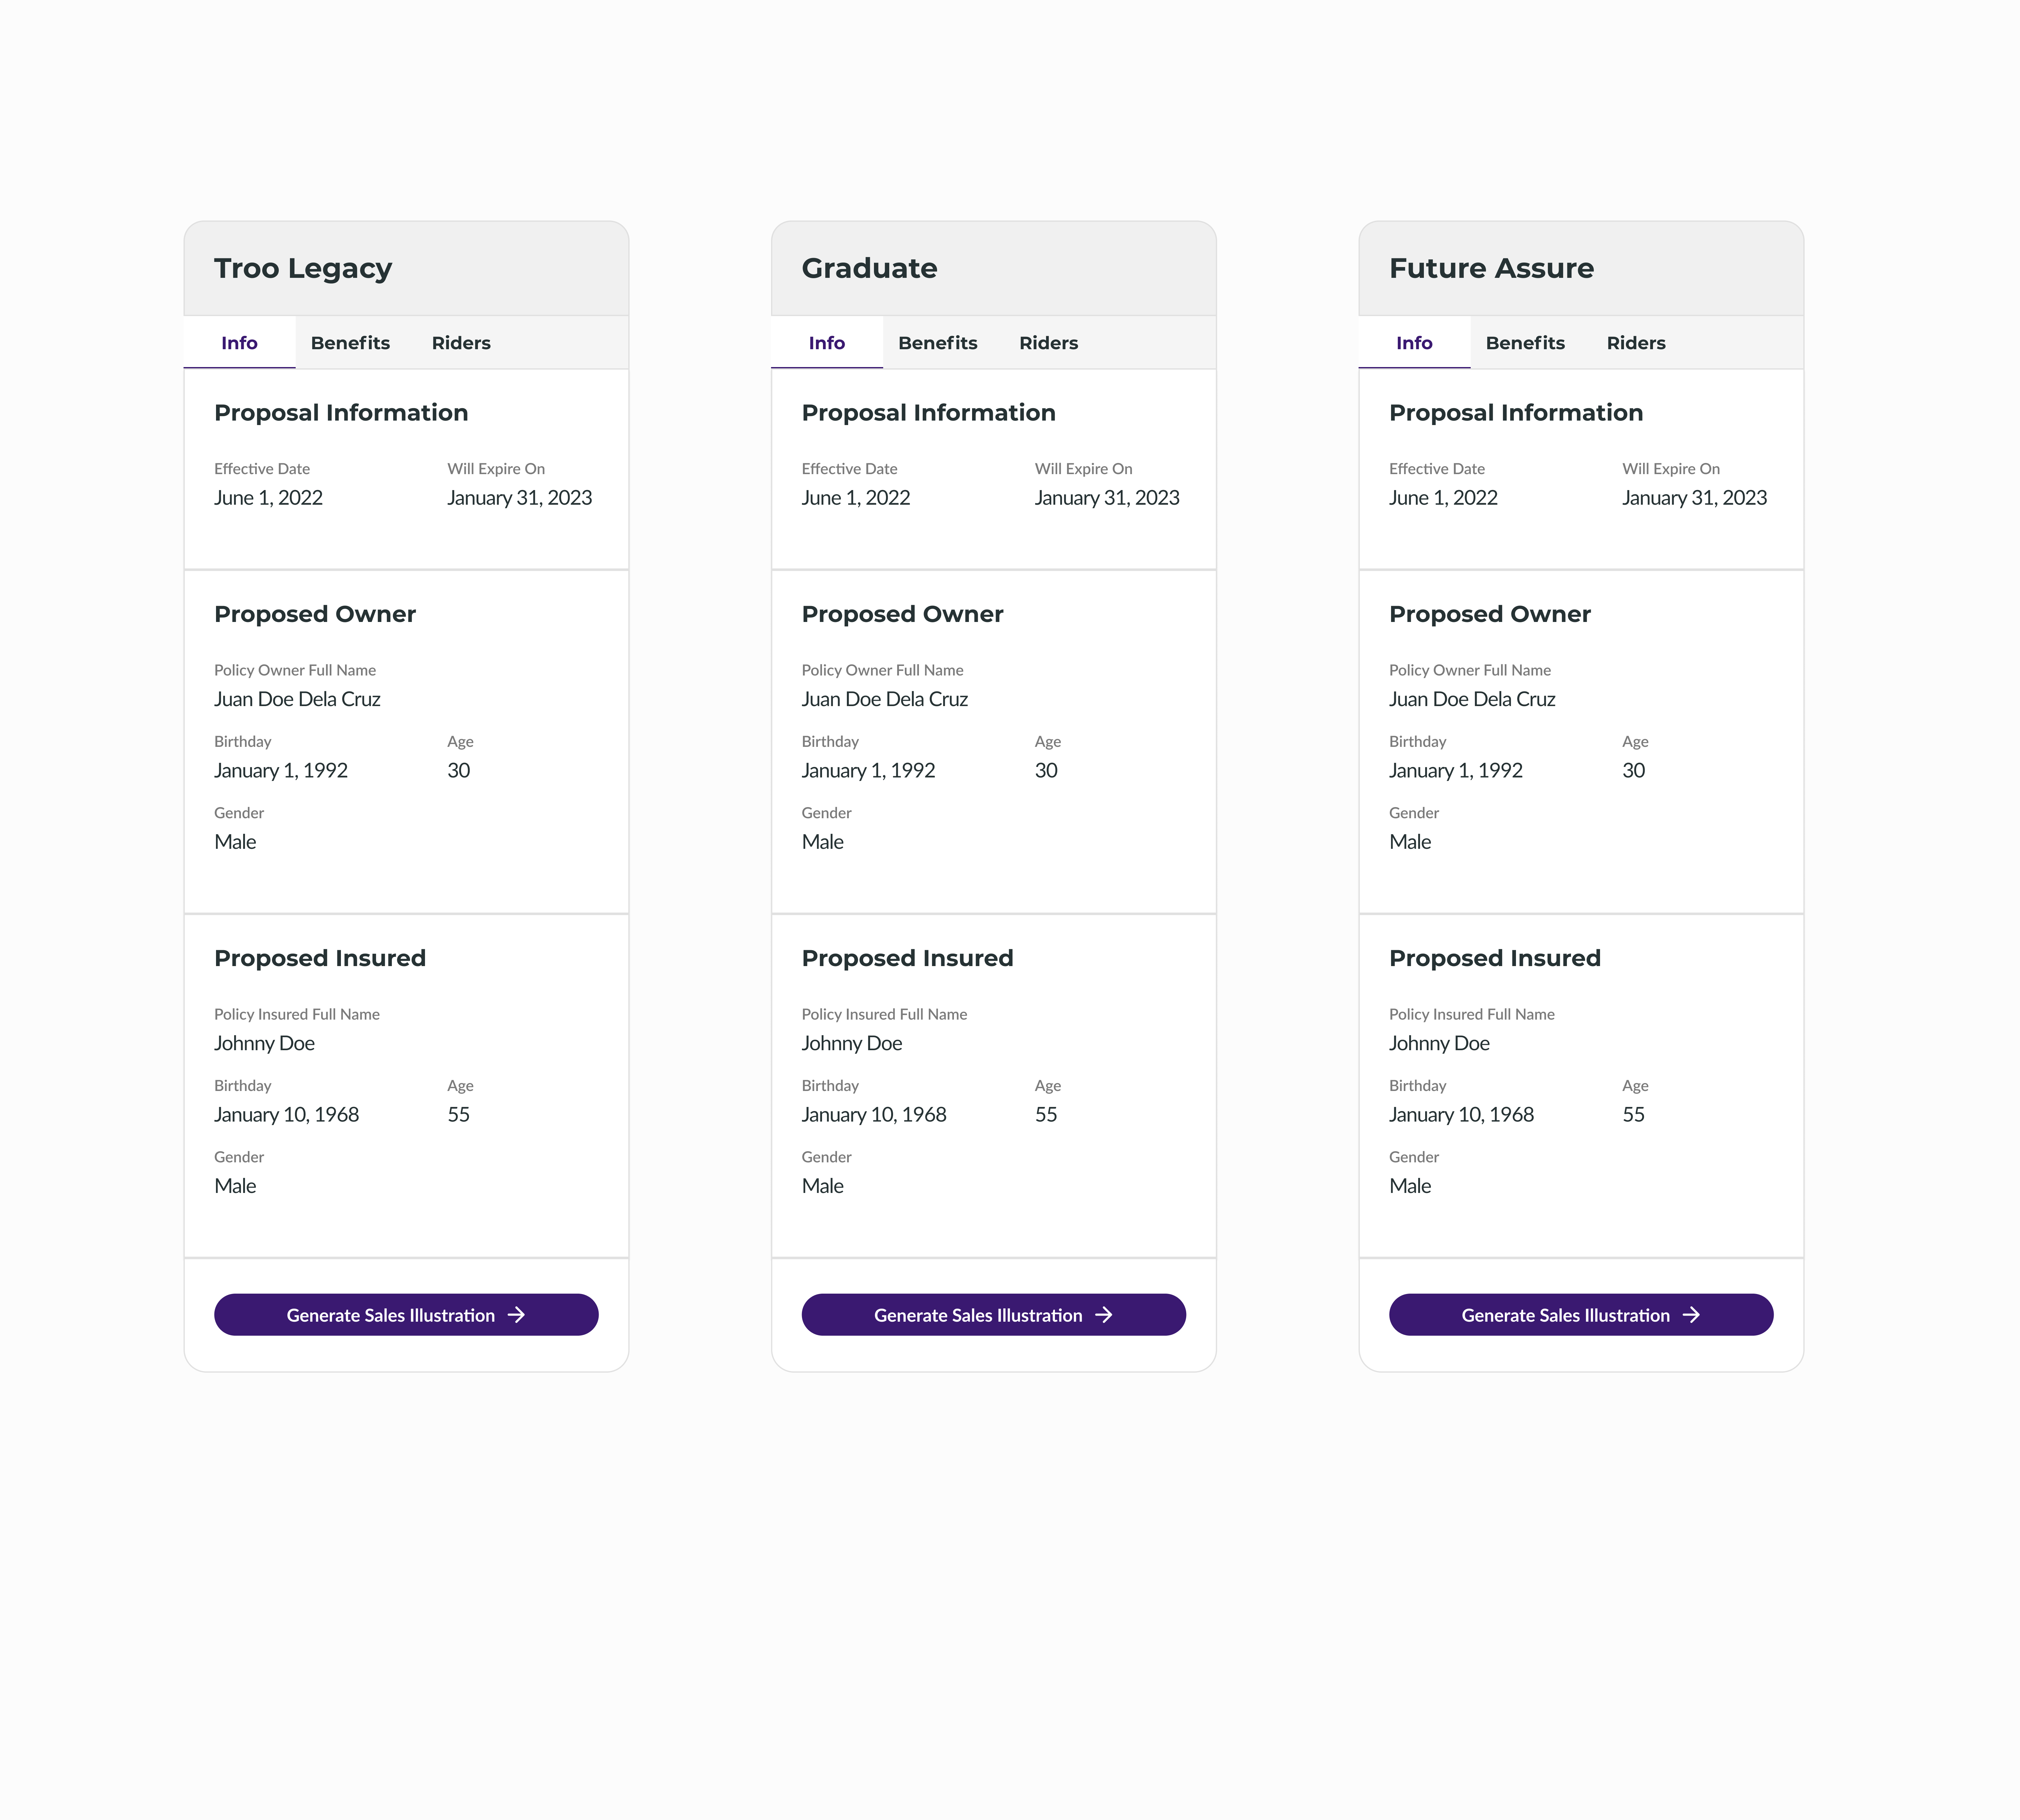Generate Sales Illustration for Graduate
Image resolution: width=2020 pixels, height=1820 pixels.
tap(994, 1315)
